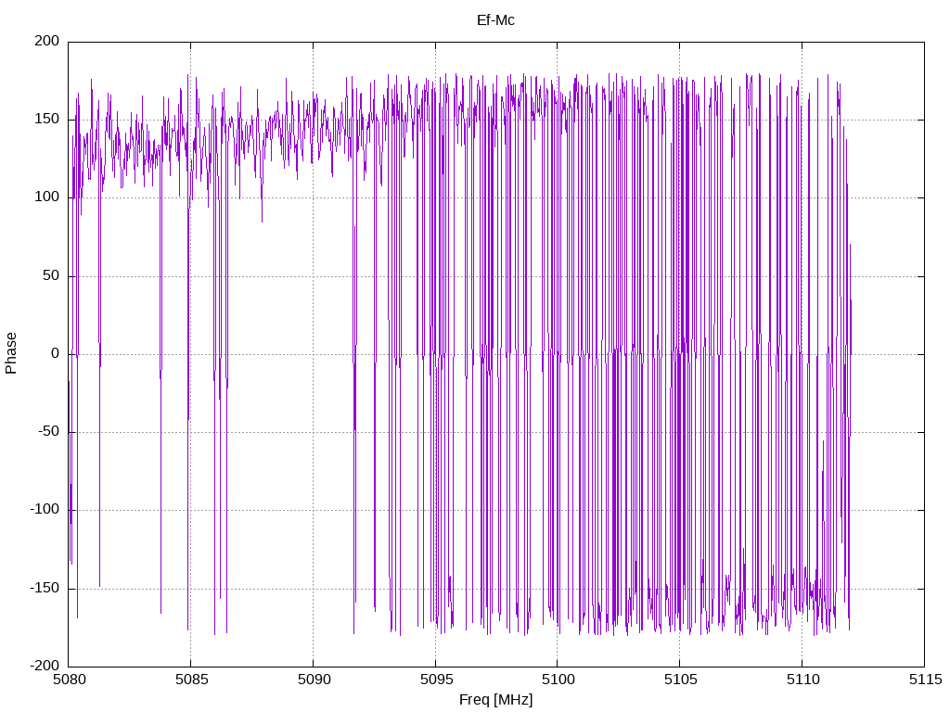Click the y-axis tick label -100
Image resolution: width=950 pixels, height=712 pixels.
[x=45, y=510]
